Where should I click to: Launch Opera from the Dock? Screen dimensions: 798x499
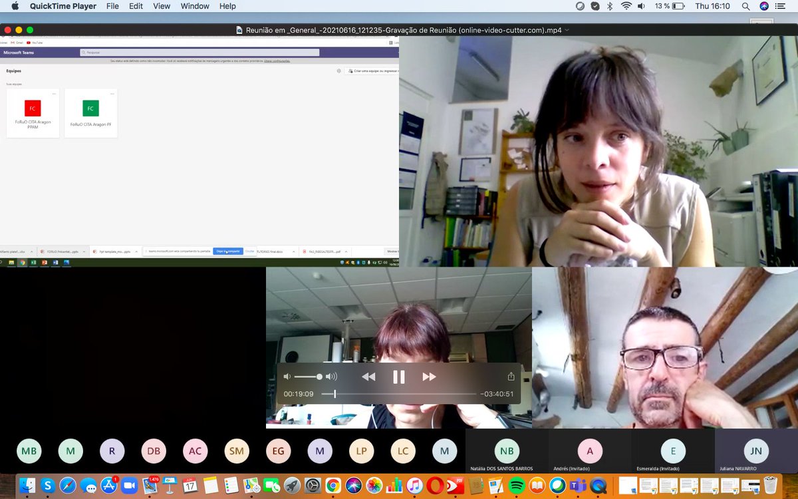point(435,485)
